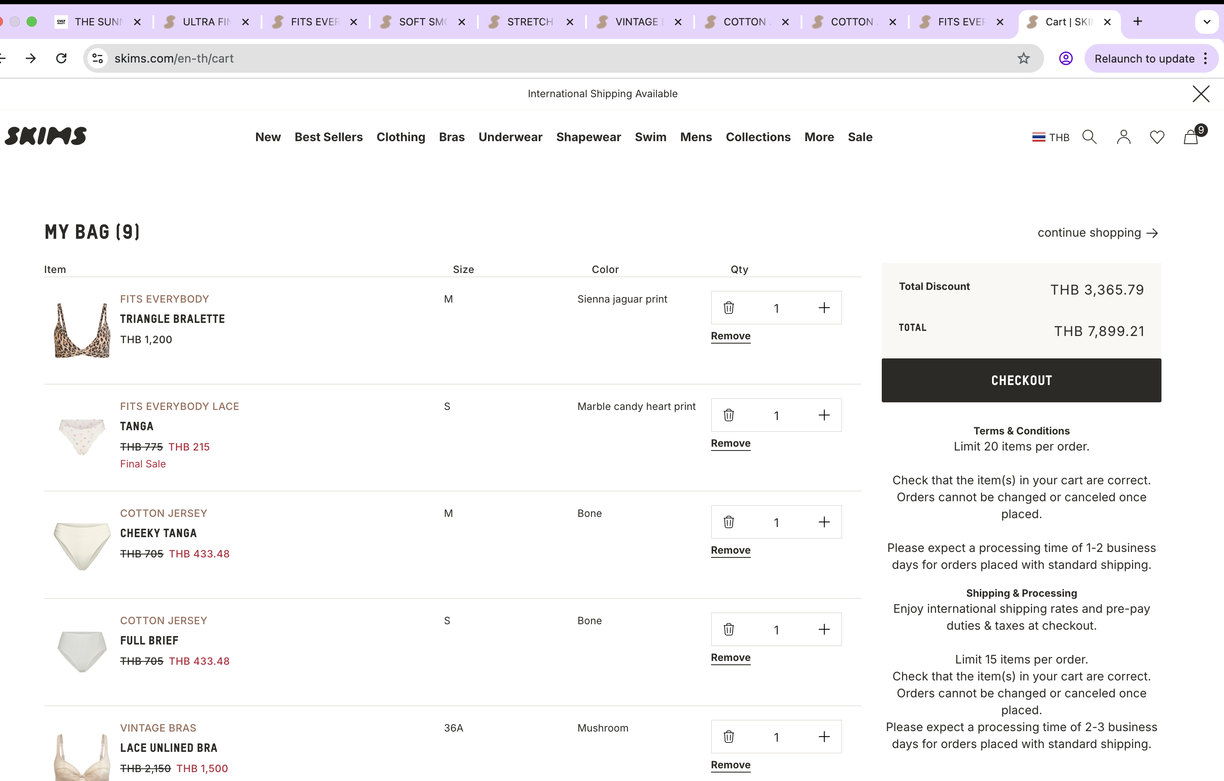Viewport: 1224px width, 781px height.
Task: Open the Cheeky Tanga product thumbnail
Action: point(82,546)
